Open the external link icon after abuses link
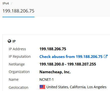The image size is (110, 91). (106, 56)
